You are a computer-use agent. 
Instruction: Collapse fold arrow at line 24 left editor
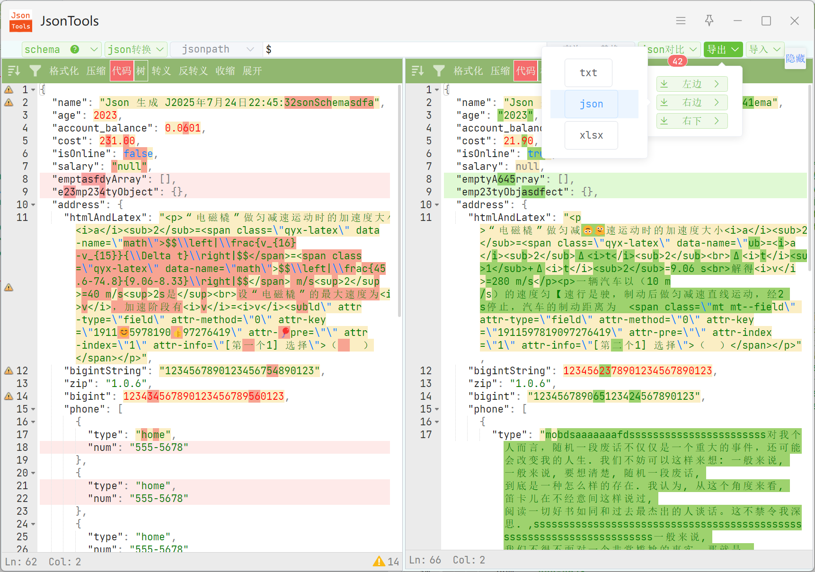coord(33,524)
